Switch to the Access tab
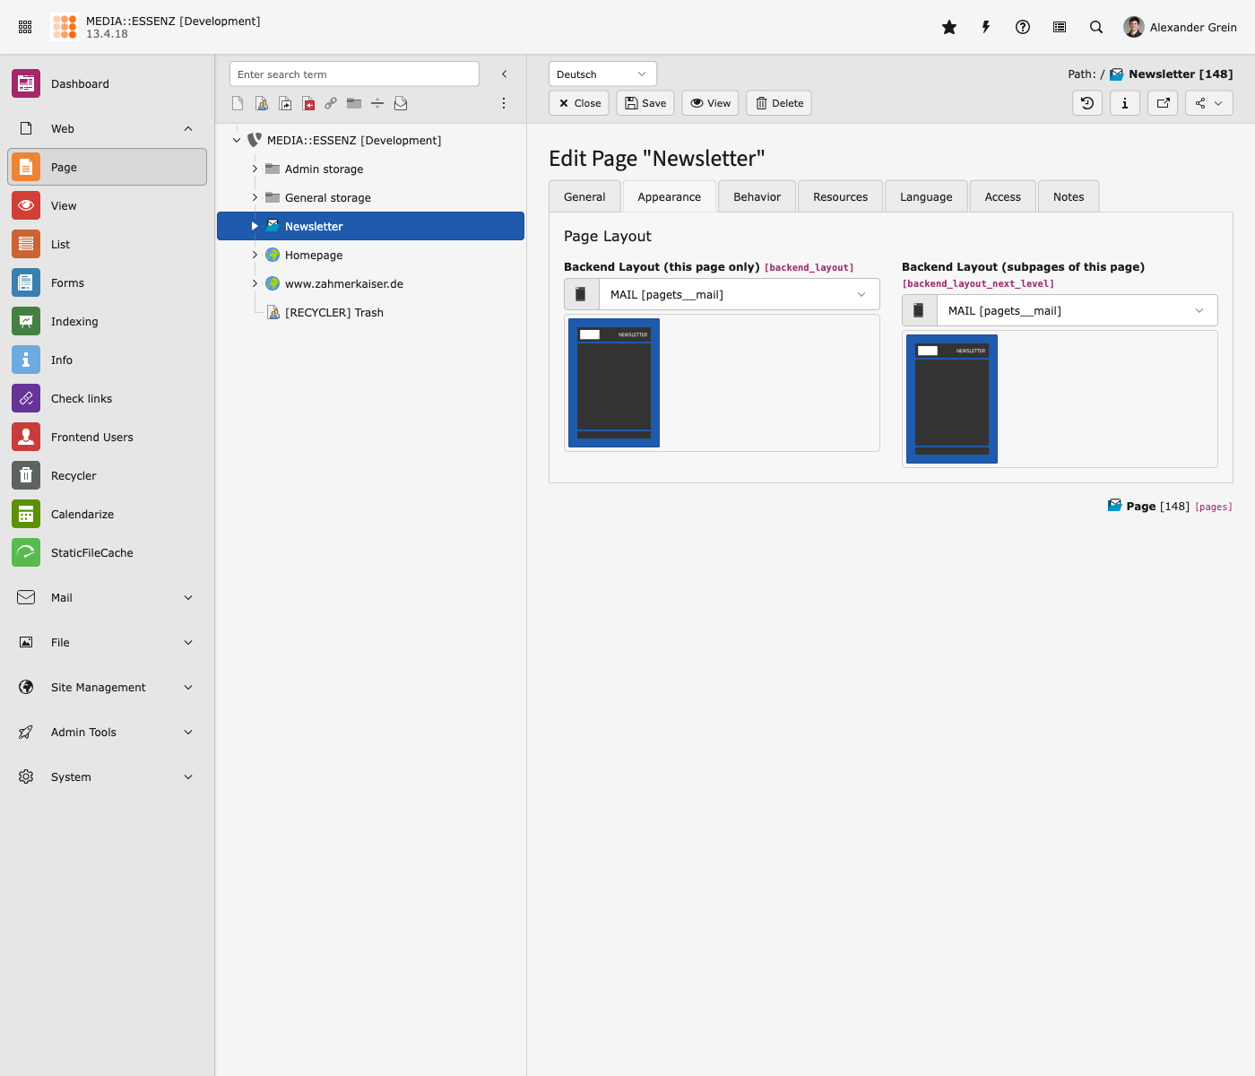Image resolution: width=1255 pixels, height=1076 pixels. pos(1002,196)
